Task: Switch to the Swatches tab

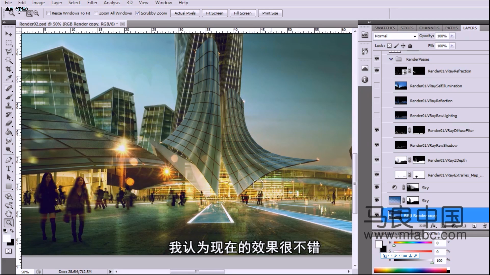Action: click(385, 28)
